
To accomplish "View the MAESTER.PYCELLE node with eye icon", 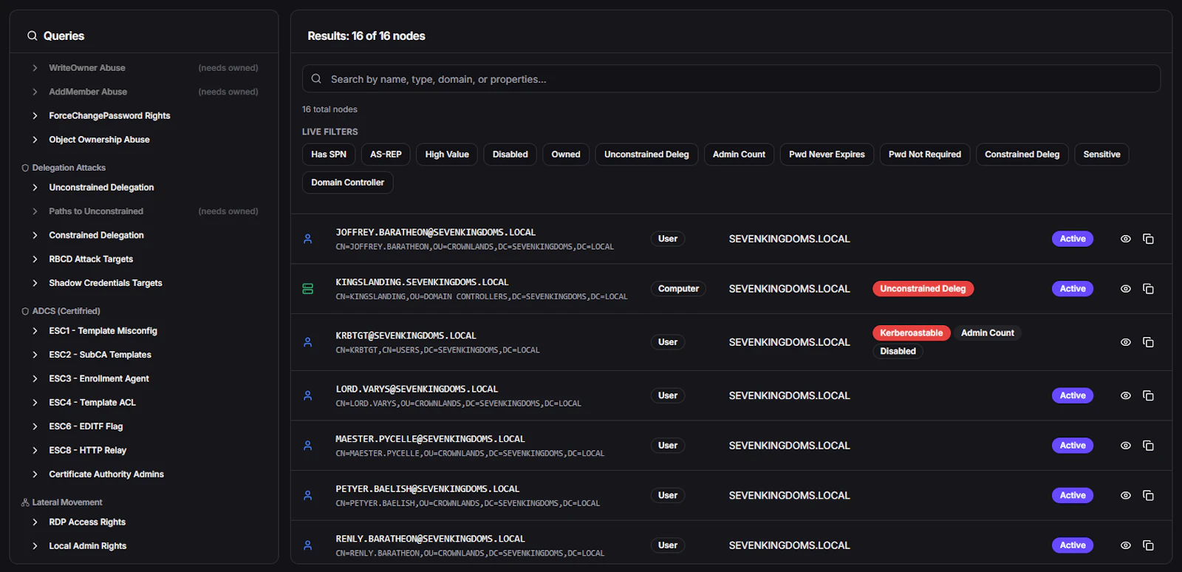I will pyautogui.click(x=1126, y=446).
